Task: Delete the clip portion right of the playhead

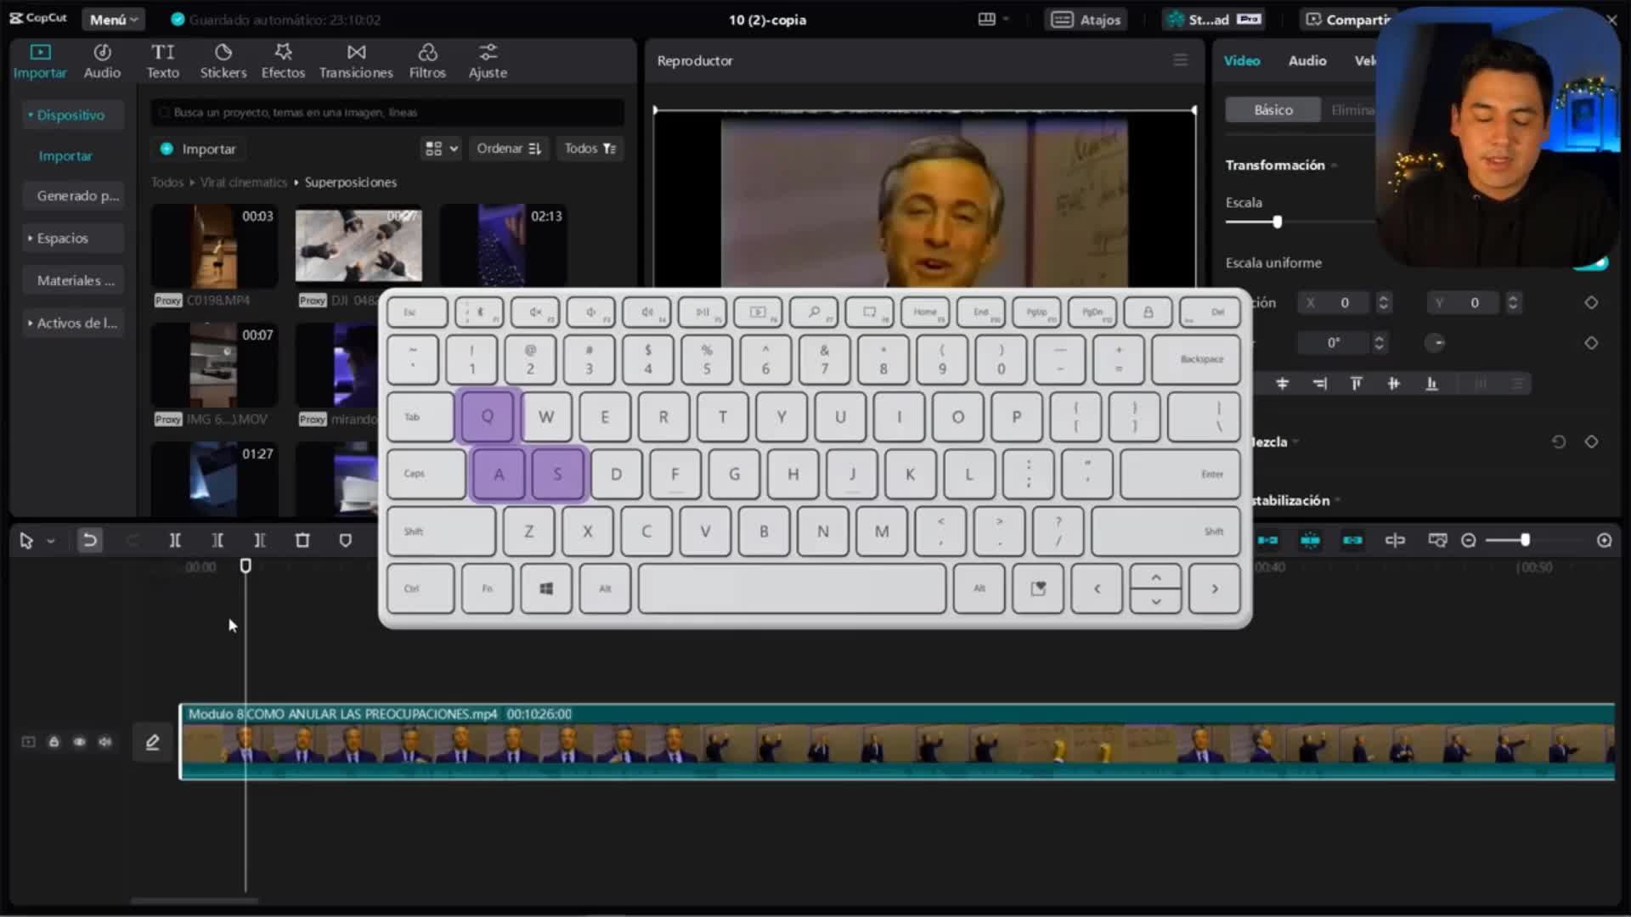Action: [x=260, y=541]
